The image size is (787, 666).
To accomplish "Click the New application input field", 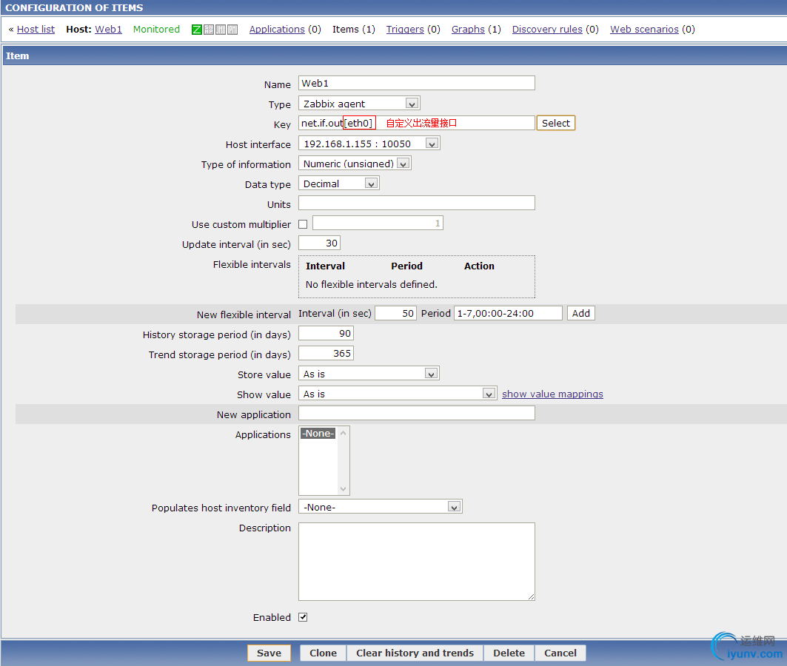I will (x=417, y=413).
